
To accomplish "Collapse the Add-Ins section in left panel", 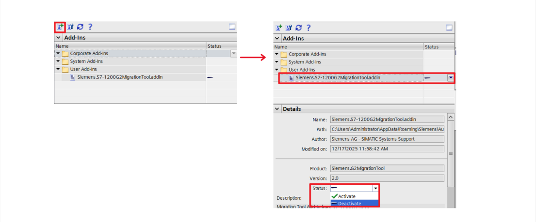I will (x=59, y=38).
